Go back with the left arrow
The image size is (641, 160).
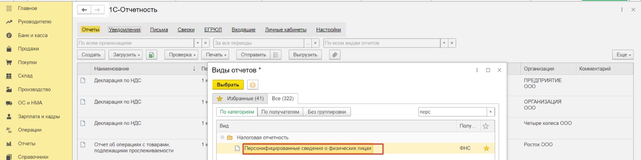point(84,10)
